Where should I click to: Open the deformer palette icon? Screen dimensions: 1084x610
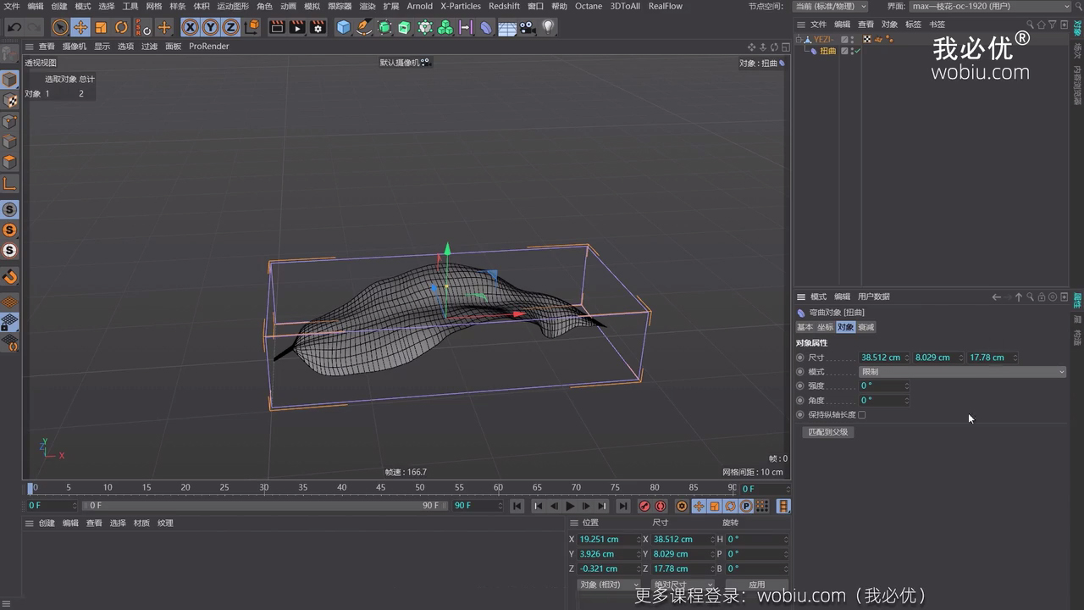coord(486,27)
